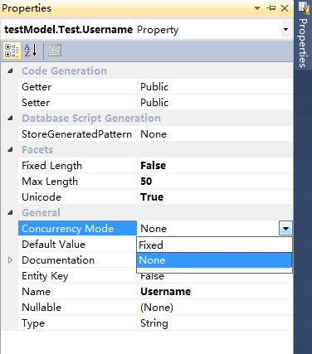Open the Properties window position menu arrow
The height and width of the screenshot is (354, 312).
point(257,8)
